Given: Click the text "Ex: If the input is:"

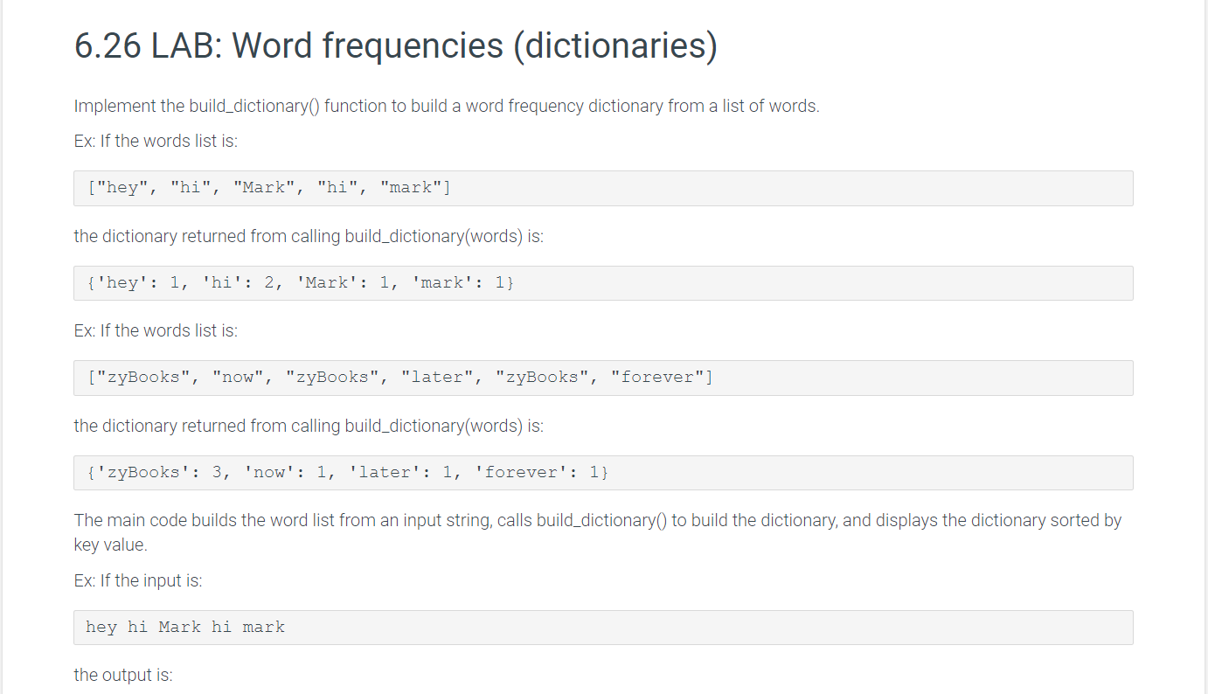Looking at the screenshot, I should click(x=138, y=579).
